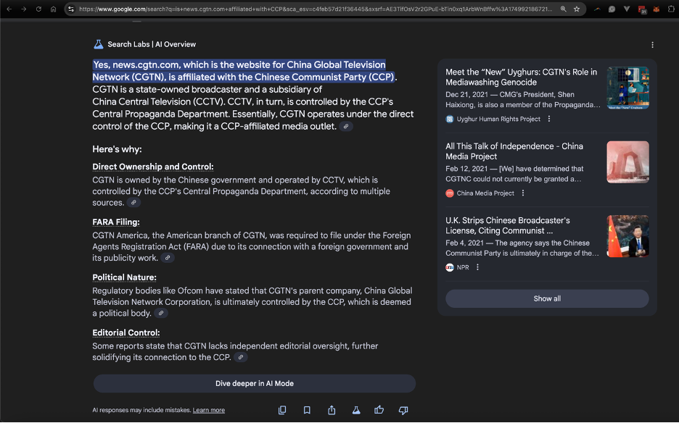Image resolution: width=679 pixels, height=423 pixels.
Task: Click the 'Editorial Control:' heading
Action: [126, 332]
